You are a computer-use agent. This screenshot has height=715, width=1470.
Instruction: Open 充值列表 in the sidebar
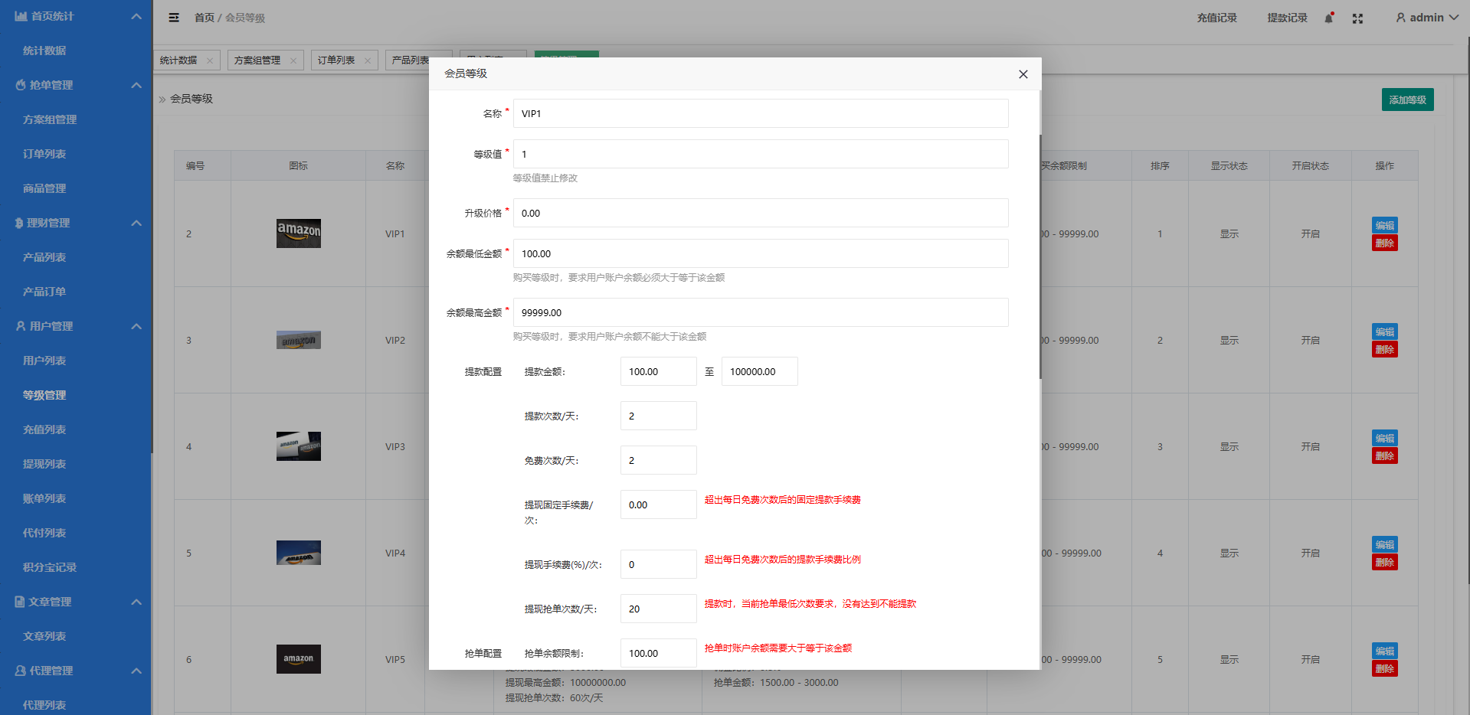(44, 429)
